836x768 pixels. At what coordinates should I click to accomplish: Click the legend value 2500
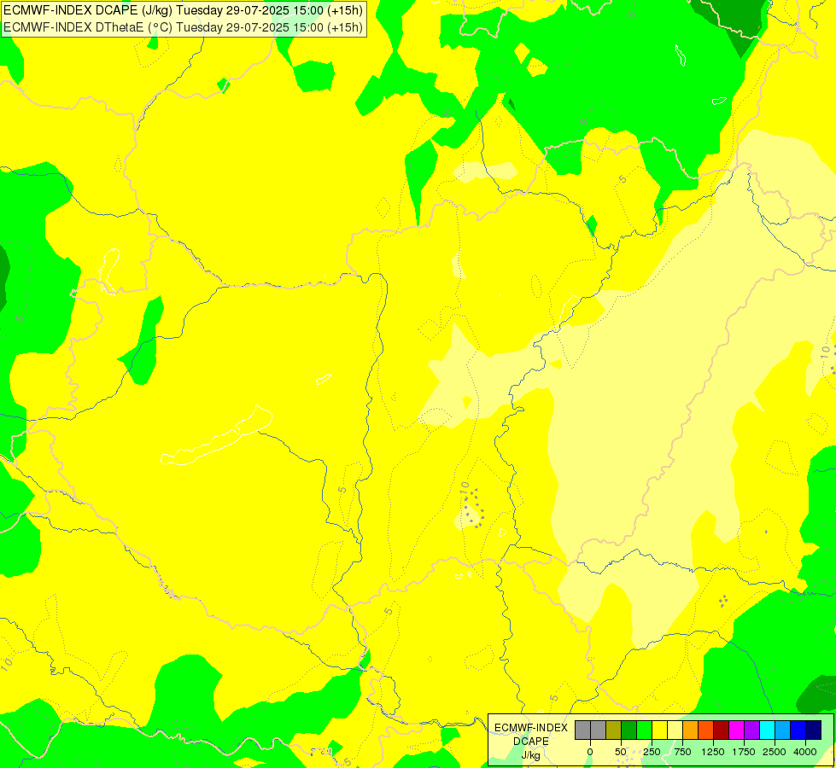tap(775, 752)
